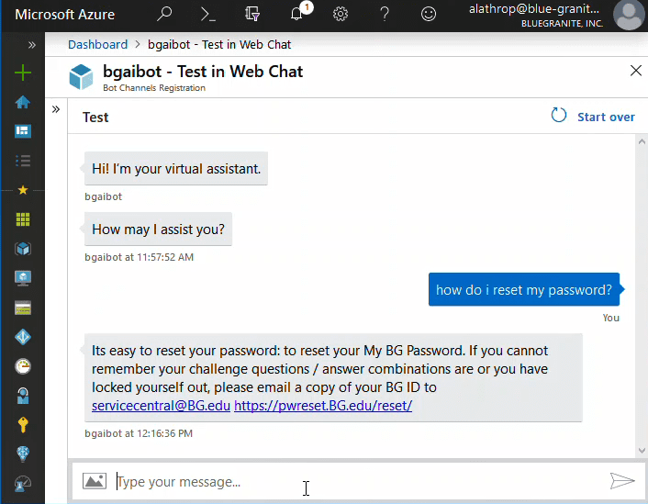Send feedback via the smiley icon

coord(428,14)
